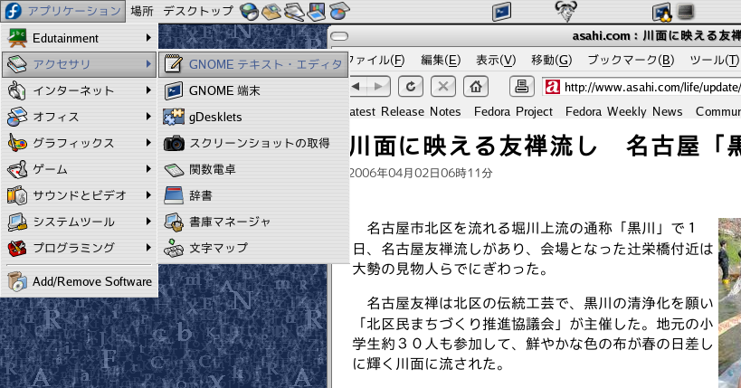This screenshot has width=741, height=388.
Task: Click the browser reload button
Action: coord(411,87)
